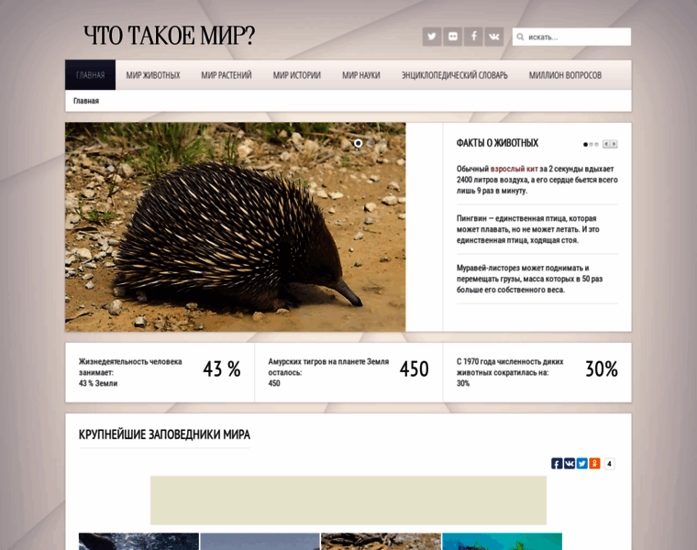
Task: Open the Facebook icon in the header
Action: pos(473,37)
